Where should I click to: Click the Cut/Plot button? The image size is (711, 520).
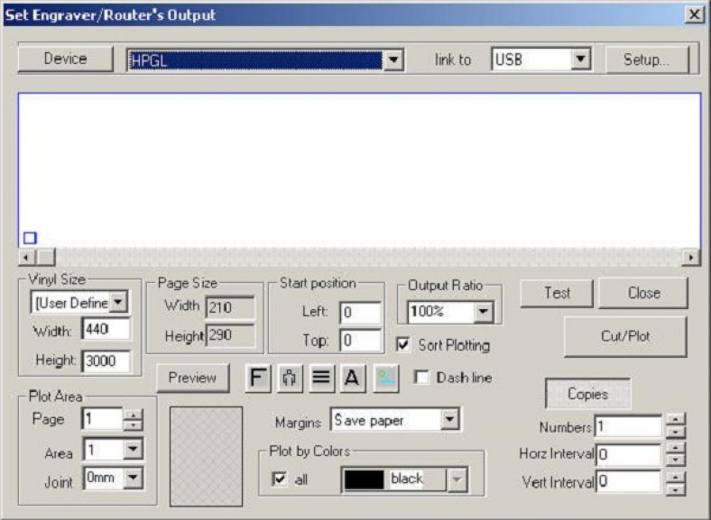click(x=625, y=336)
